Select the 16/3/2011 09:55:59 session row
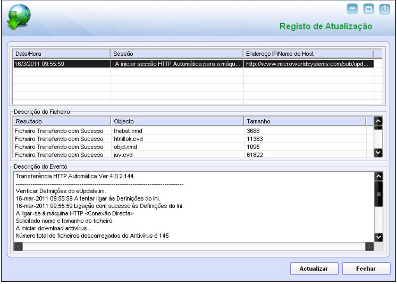Screen dimensions: 397x284 click(x=193, y=64)
